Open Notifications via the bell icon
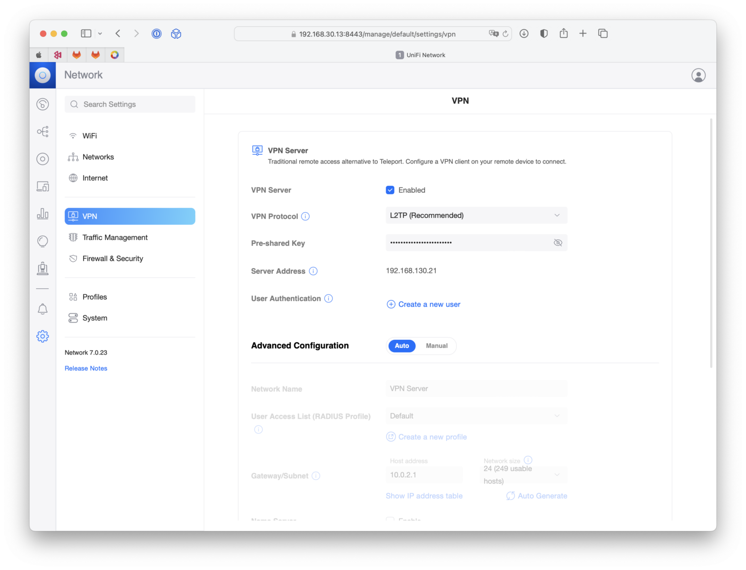 (43, 309)
